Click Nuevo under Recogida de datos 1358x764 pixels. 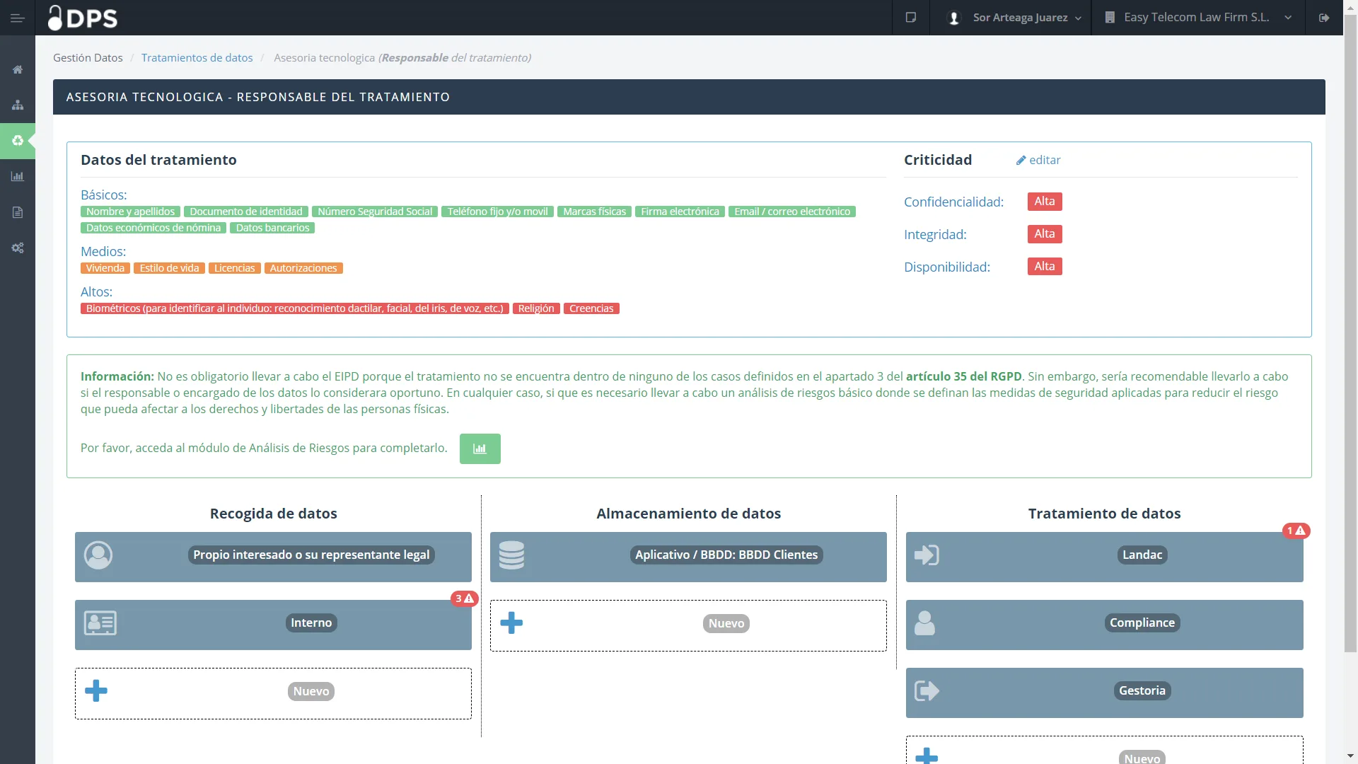pyautogui.click(x=311, y=692)
